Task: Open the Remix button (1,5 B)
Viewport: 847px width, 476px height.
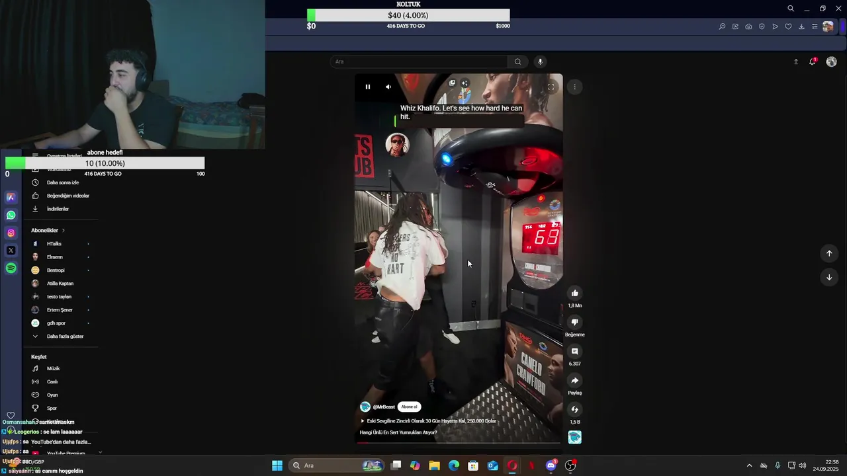Action: point(574,409)
